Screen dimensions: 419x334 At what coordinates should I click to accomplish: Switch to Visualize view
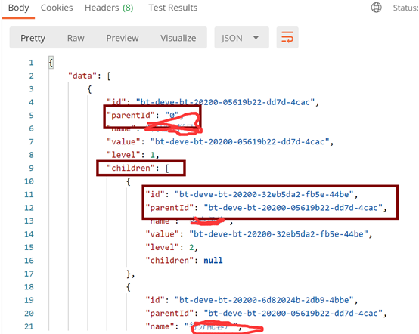pos(178,38)
